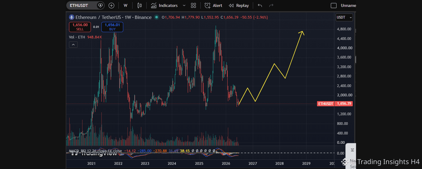
Task: Click the -14.12 MACD histogram value
Action: (130, 151)
